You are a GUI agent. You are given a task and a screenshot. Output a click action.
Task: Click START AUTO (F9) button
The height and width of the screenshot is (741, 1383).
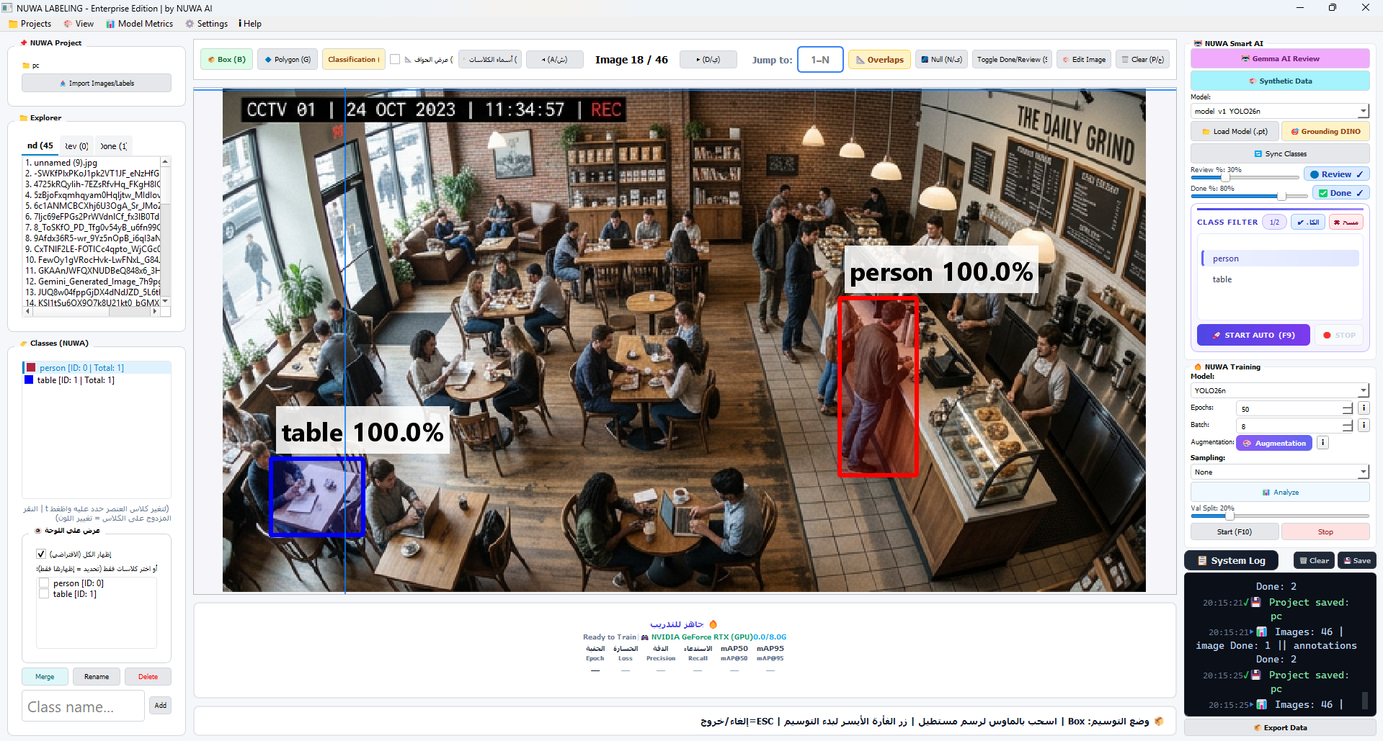1253,336
